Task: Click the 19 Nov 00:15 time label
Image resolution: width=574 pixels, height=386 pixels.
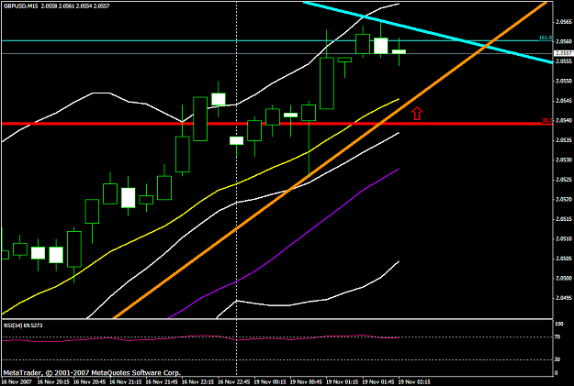Action: 270,382
